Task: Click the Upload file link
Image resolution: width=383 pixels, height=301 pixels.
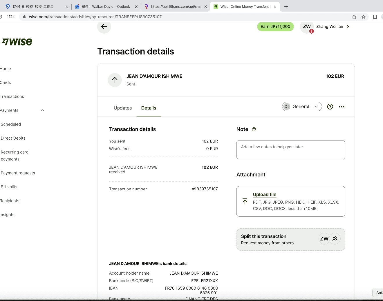Action: (x=264, y=194)
